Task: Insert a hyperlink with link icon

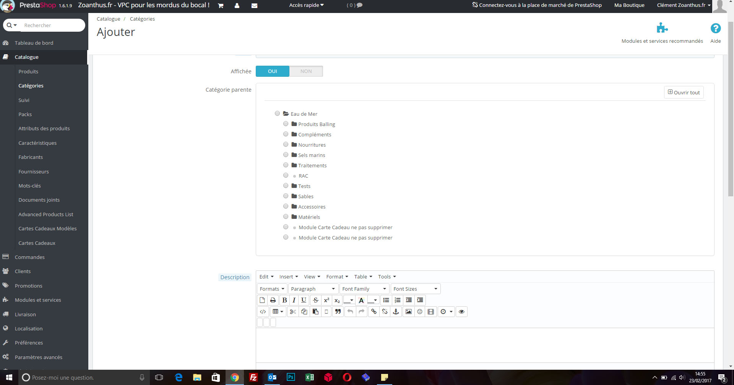Action: tap(374, 312)
